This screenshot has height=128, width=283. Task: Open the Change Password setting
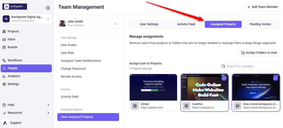pyautogui.click(x=73, y=69)
